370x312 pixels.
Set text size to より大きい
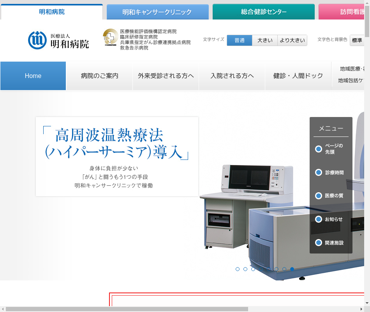coord(292,41)
